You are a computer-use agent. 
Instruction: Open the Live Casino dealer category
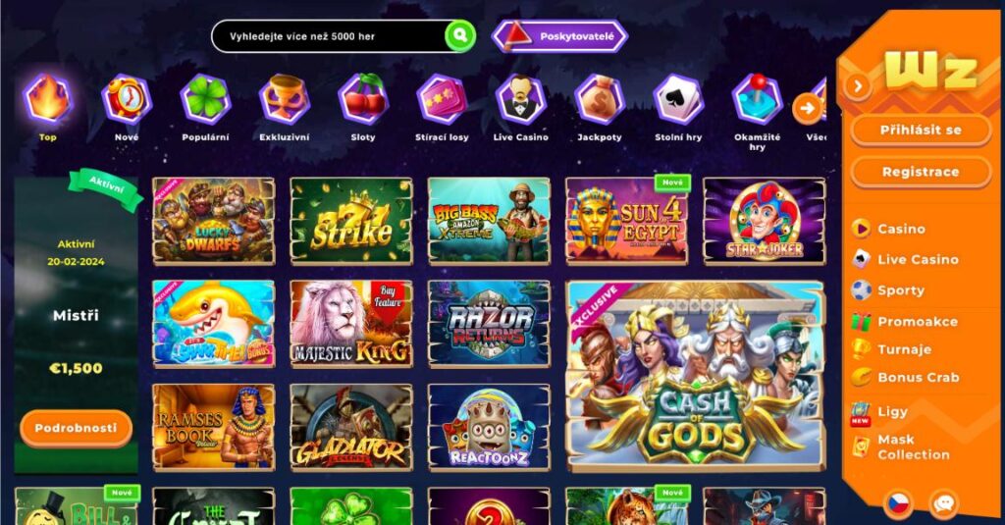(x=520, y=107)
